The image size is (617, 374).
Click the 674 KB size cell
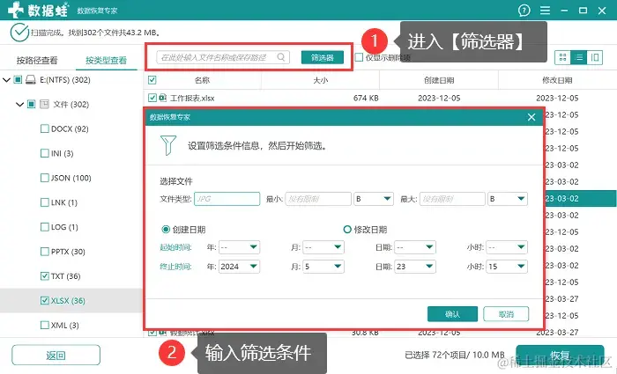click(x=366, y=98)
